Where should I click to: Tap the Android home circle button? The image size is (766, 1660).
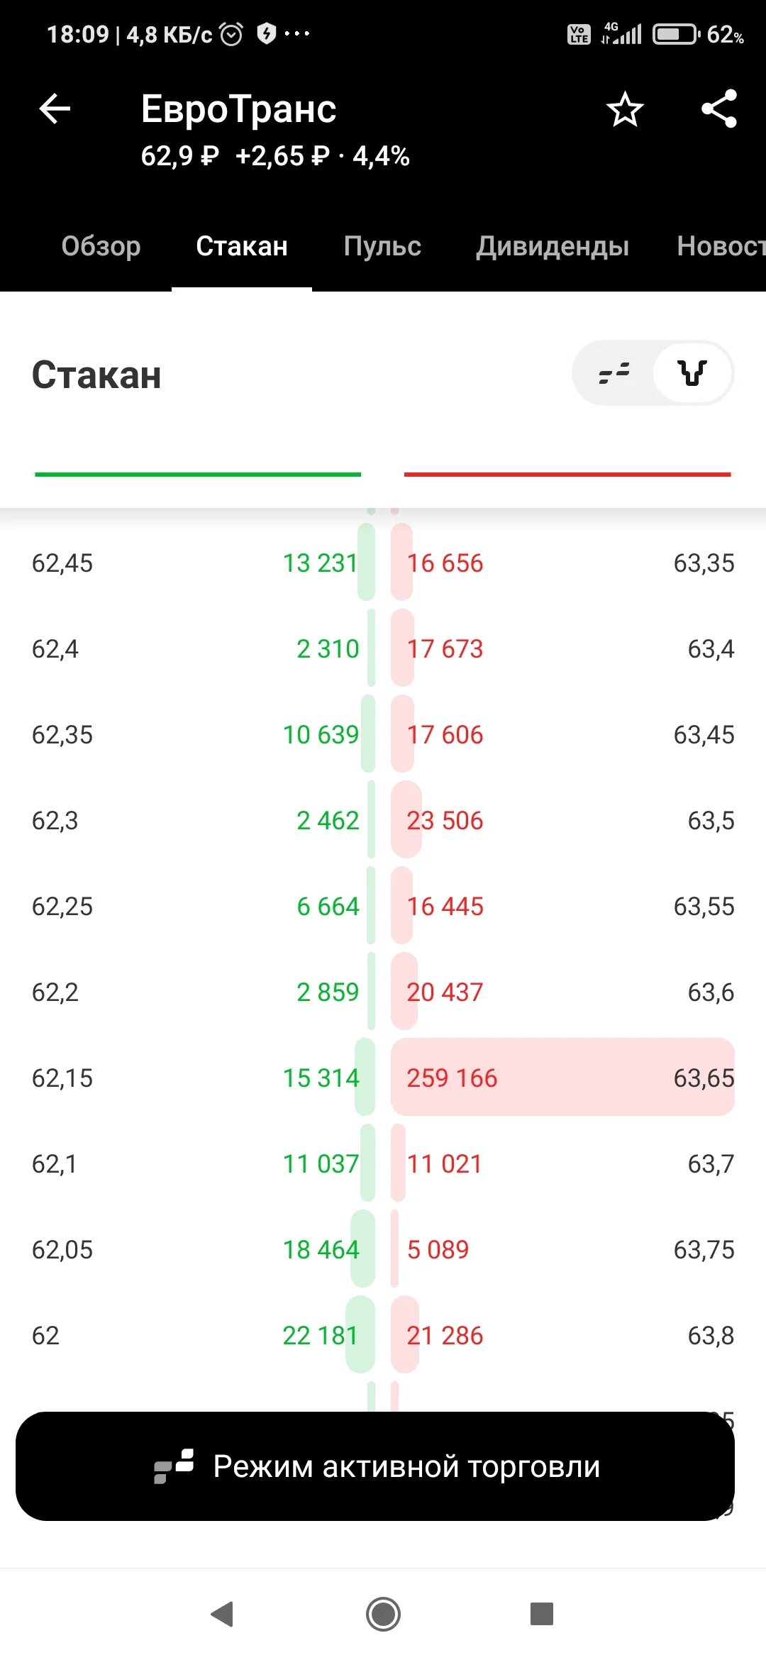383,1614
